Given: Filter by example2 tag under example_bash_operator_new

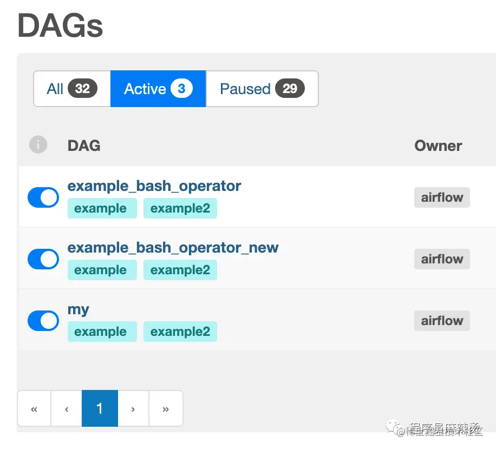Looking at the screenshot, I should [x=180, y=270].
